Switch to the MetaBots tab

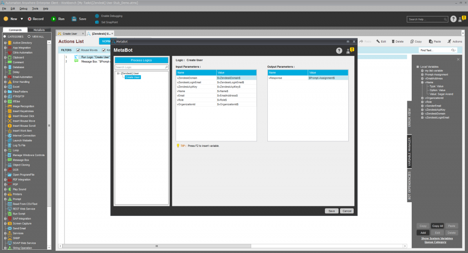39,30
